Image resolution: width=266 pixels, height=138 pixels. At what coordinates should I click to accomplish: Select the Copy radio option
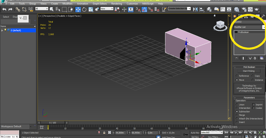(253, 76)
